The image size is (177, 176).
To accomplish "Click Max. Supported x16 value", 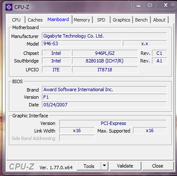I will tap(150, 130).
